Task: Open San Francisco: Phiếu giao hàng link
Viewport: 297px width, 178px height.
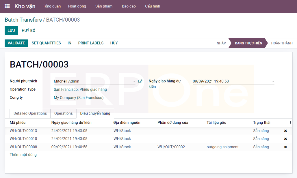Action: (x=80, y=89)
